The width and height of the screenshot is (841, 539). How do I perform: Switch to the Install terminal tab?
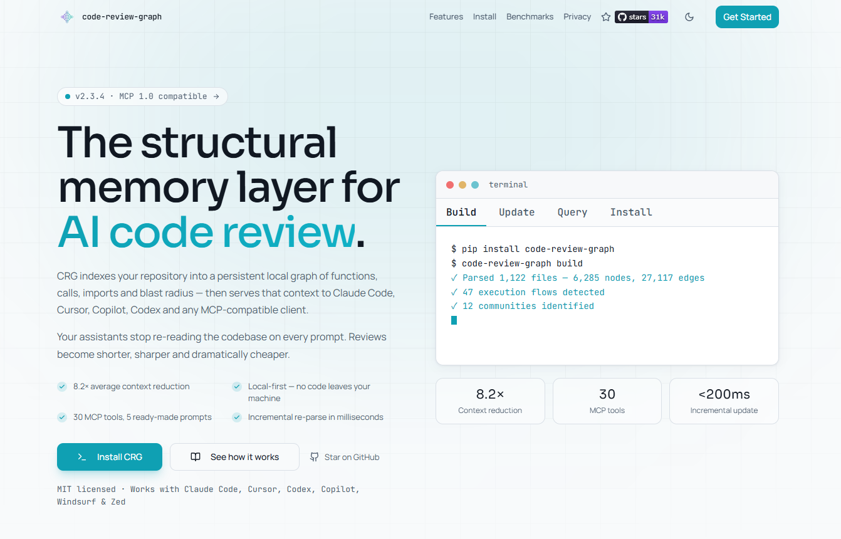click(x=631, y=212)
